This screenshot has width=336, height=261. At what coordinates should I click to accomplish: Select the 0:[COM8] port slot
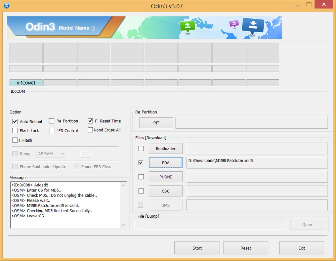[26, 83]
